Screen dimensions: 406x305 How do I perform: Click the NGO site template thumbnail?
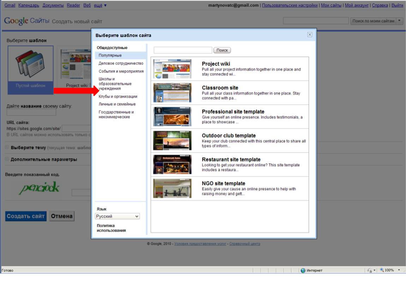click(172, 188)
